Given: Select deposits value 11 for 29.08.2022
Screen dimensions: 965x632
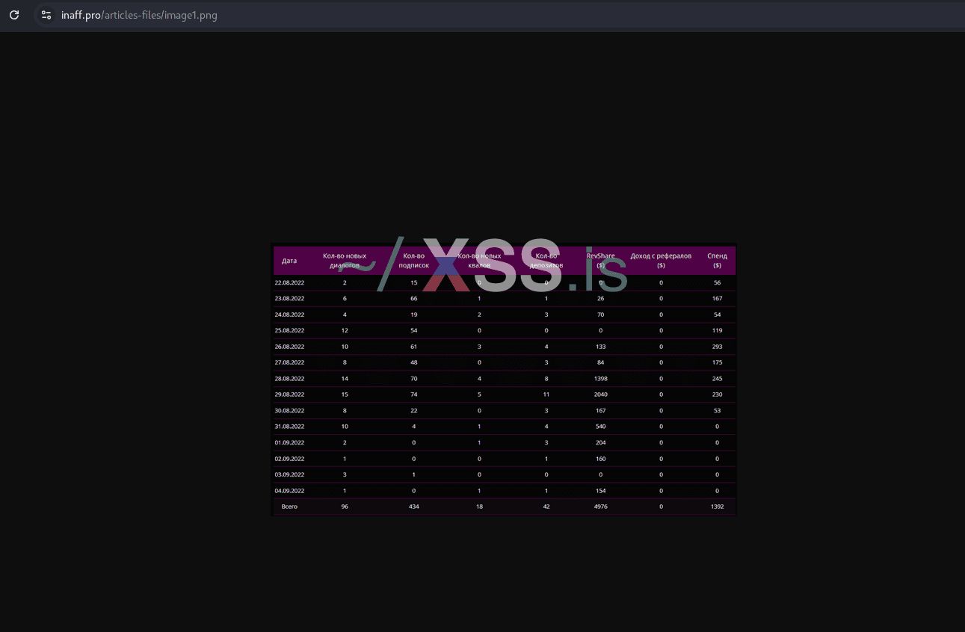Looking at the screenshot, I should (546, 395).
